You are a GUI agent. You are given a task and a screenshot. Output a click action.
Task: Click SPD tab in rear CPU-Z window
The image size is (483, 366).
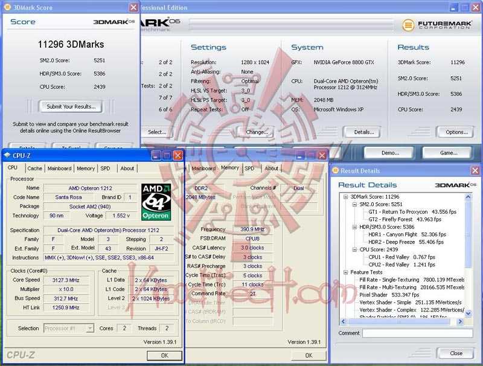pyautogui.click(x=249, y=169)
